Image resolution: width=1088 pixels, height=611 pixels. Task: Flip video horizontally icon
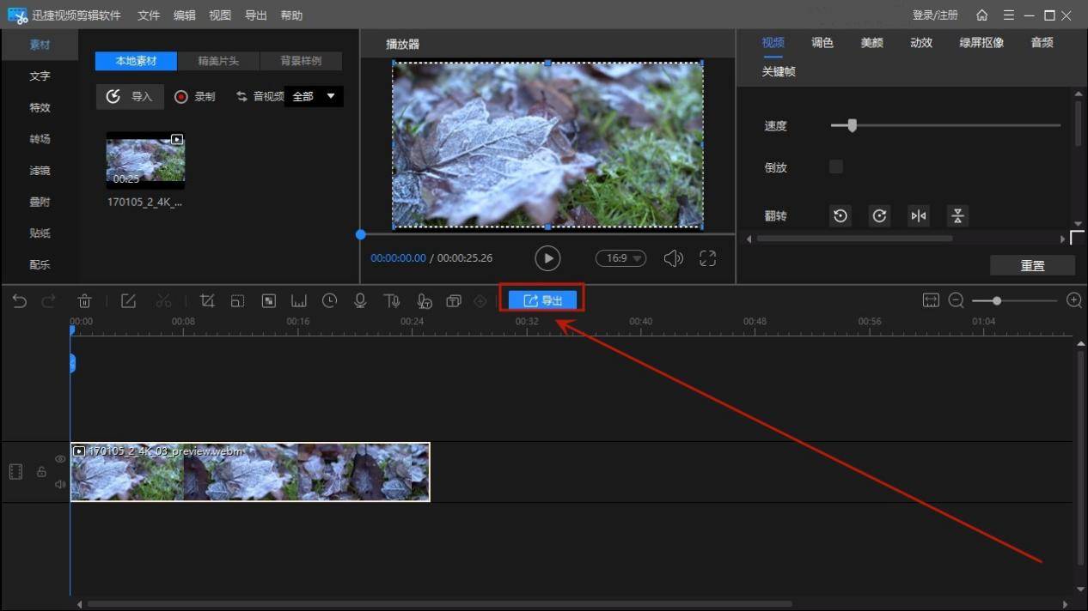click(919, 215)
